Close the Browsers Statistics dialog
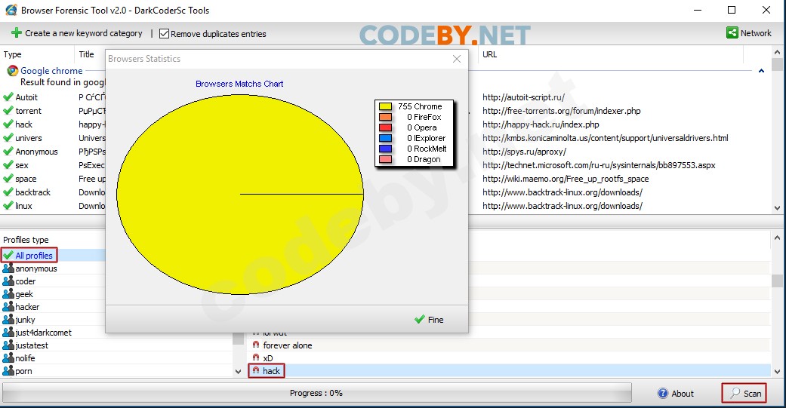This screenshot has width=786, height=408. pyautogui.click(x=457, y=59)
